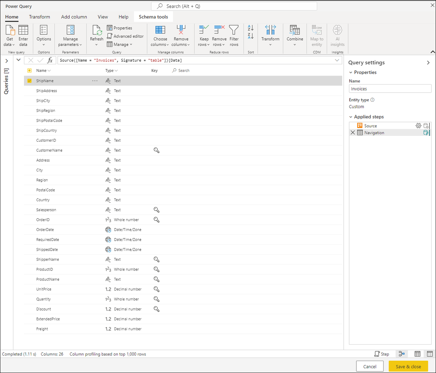Open the View tab
The image size is (436, 373).
103,17
